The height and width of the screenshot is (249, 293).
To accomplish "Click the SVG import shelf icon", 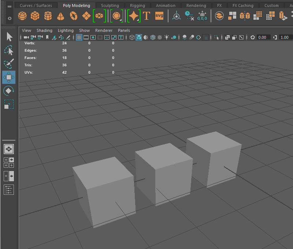I will click(x=159, y=16).
